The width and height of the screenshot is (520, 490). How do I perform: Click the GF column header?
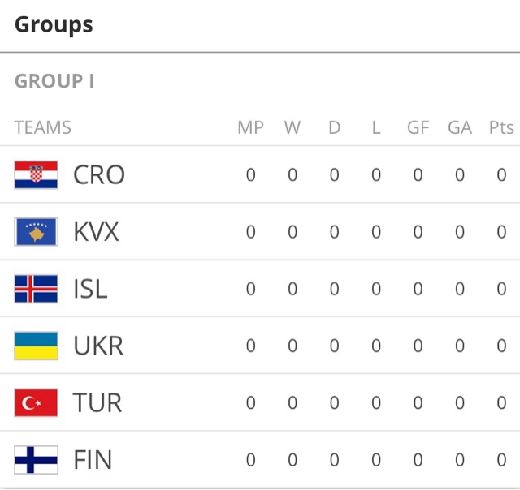coord(418,127)
